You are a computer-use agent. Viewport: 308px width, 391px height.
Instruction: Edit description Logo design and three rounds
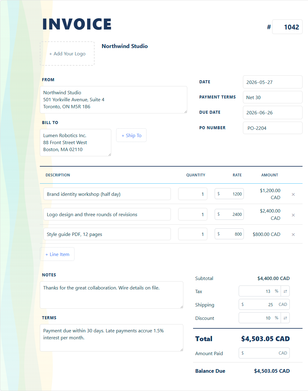107,214
